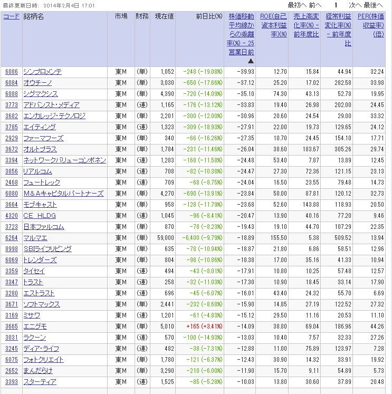Sort by ROE(自己資本利益率) header link
Image resolution: width=392 pixels, height=394 pixels.
pos(273,25)
